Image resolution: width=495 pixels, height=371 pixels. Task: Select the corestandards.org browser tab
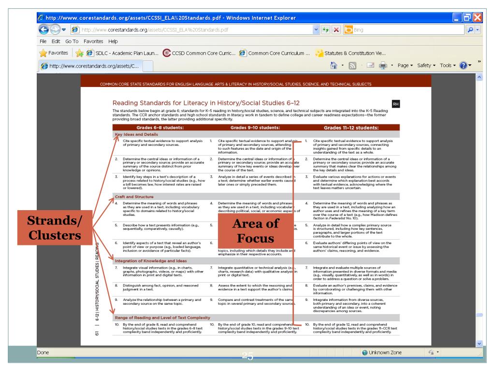pyautogui.click(x=90, y=66)
